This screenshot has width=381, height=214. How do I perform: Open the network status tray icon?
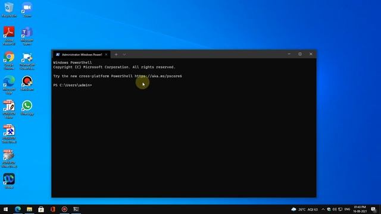341,209
